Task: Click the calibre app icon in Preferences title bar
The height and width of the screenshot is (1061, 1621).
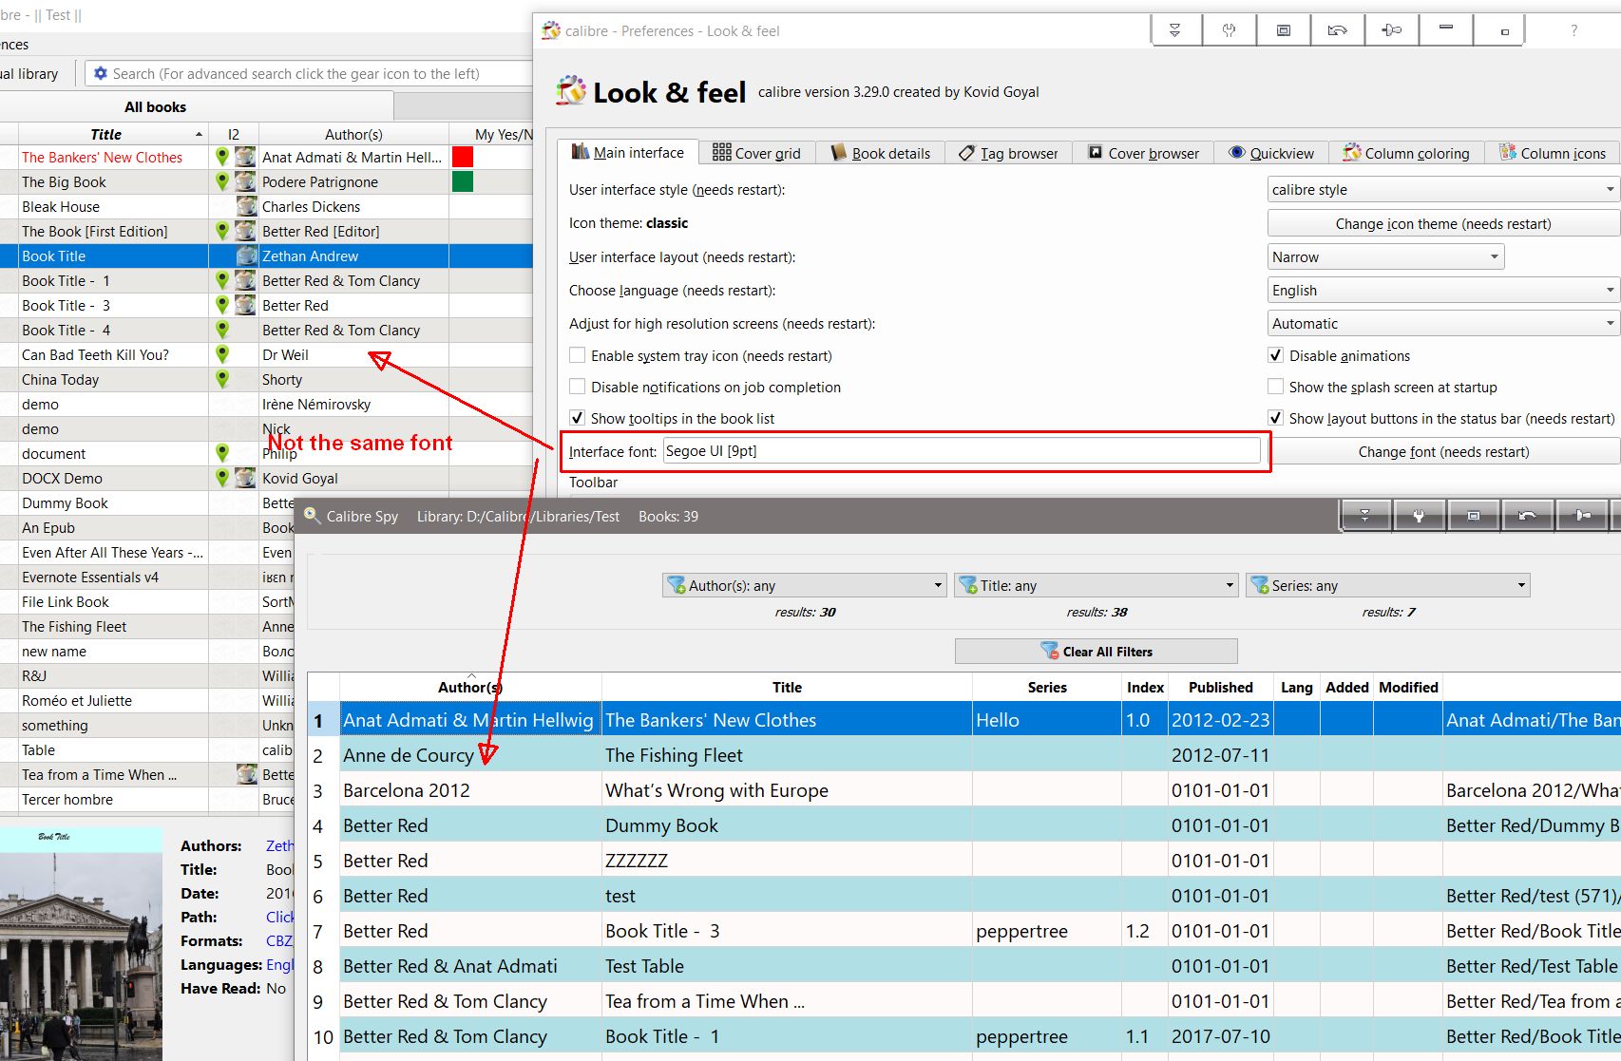Action: tap(551, 30)
